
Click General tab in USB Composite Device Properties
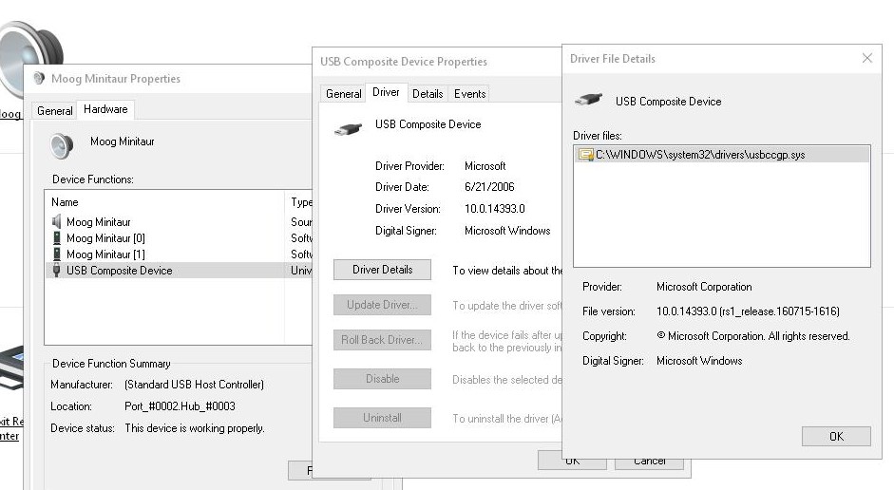pyautogui.click(x=343, y=94)
